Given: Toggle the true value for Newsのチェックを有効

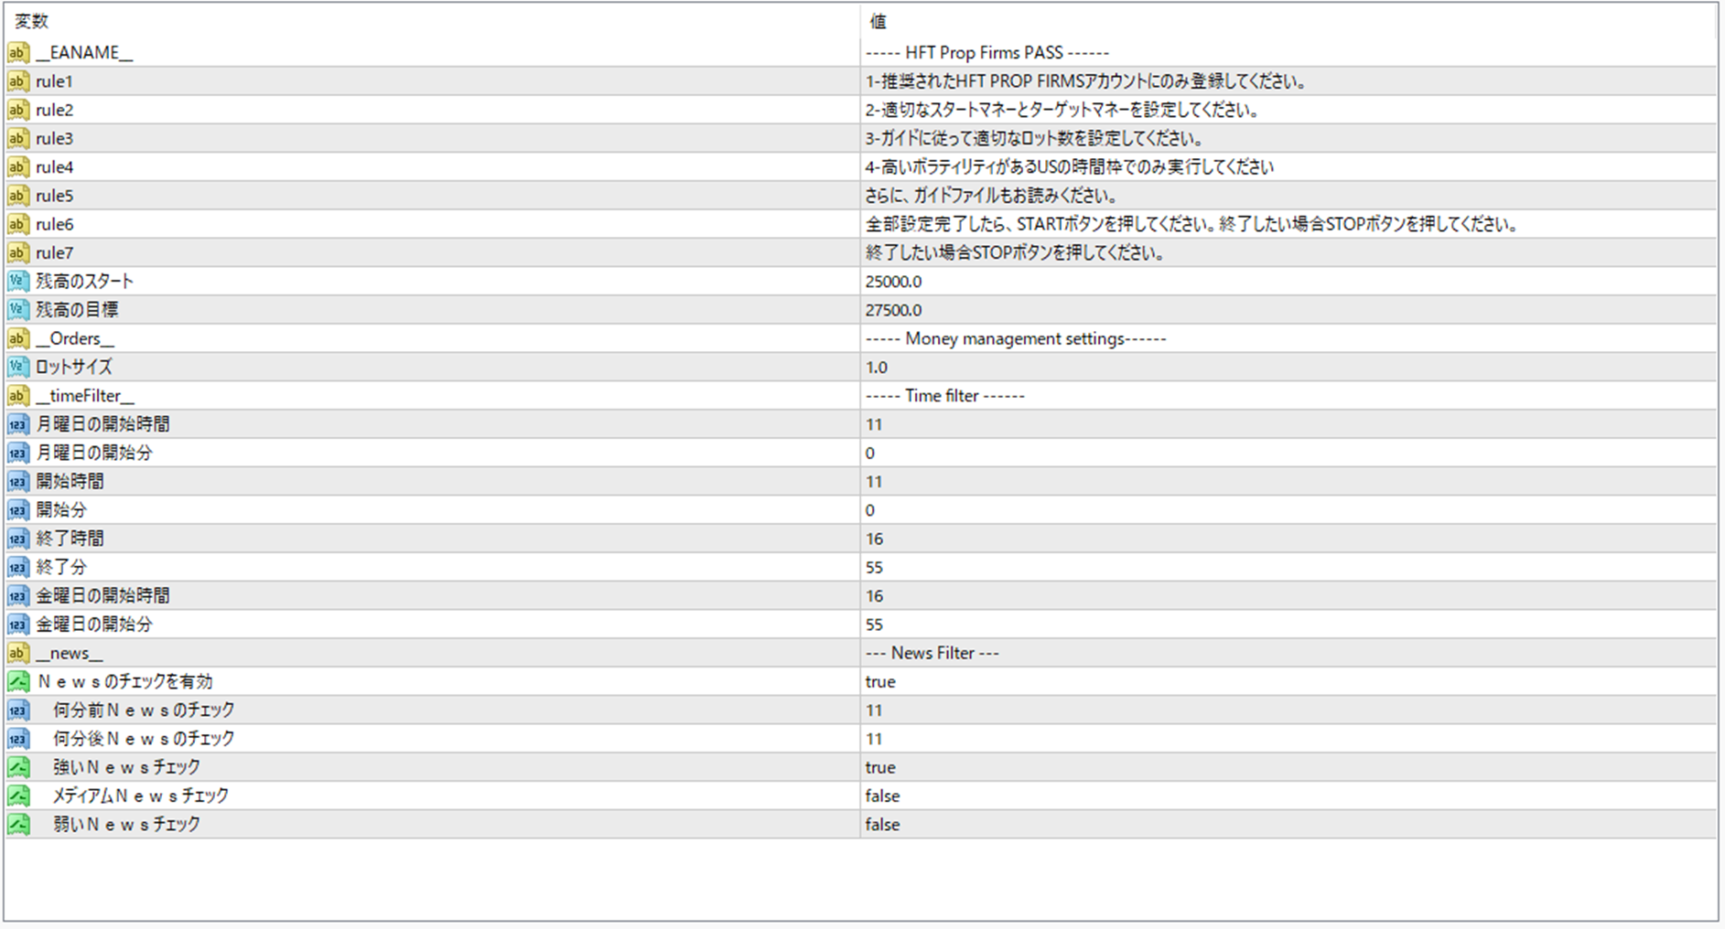Looking at the screenshot, I should tap(880, 682).
